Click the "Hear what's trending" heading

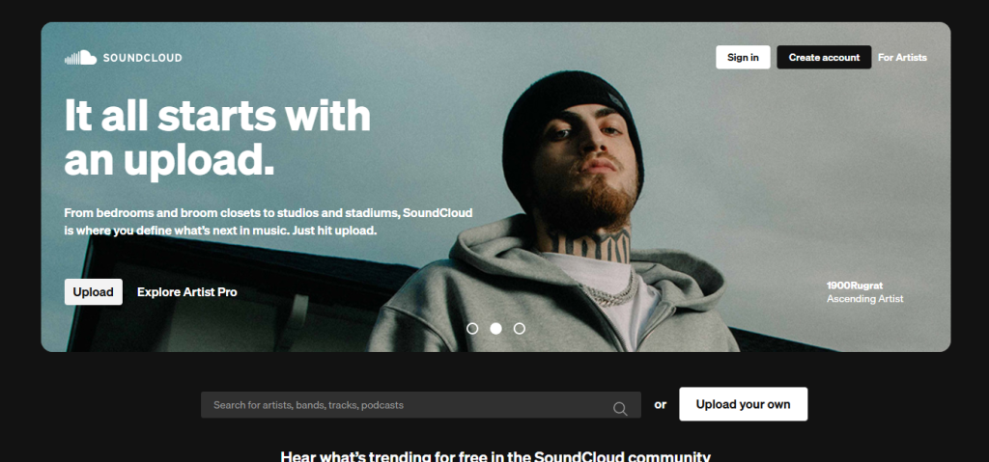(495, 456)
